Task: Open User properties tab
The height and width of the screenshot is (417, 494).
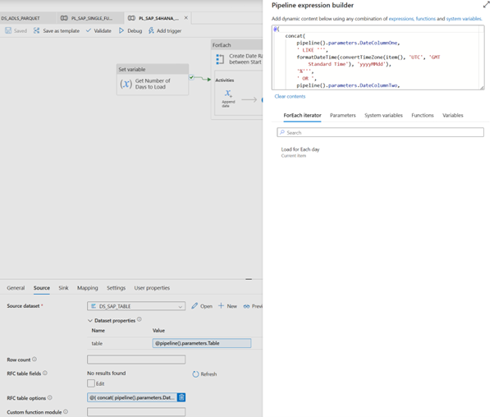Action: tap(152, 288)
